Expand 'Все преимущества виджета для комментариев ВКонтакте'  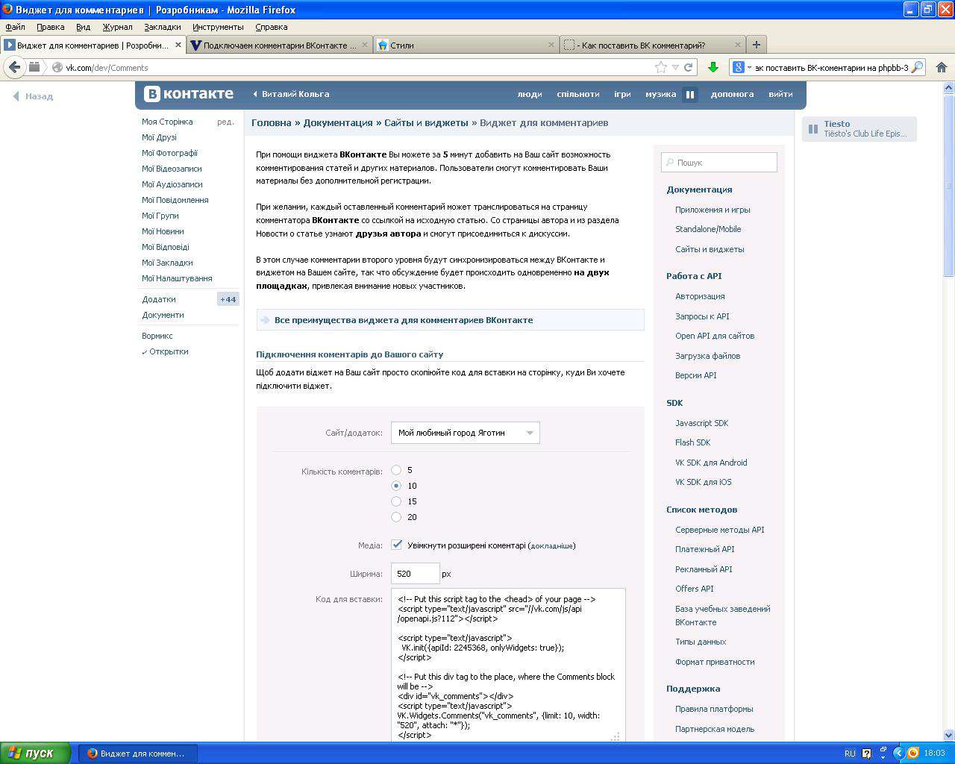(x=450, y=320)
